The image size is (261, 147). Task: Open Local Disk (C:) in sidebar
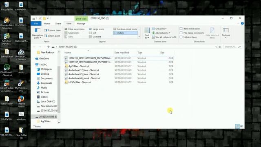[46, 101]
